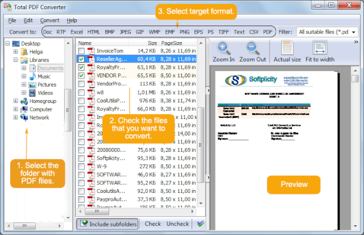Click the file list horizontal scrollbar thumb
Image resolution: width=364 pixels, height=235 pixels.
pyautogui.click(x=97, y=212)
